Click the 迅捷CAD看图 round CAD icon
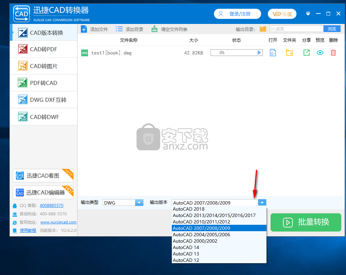 tap(20, 176)
